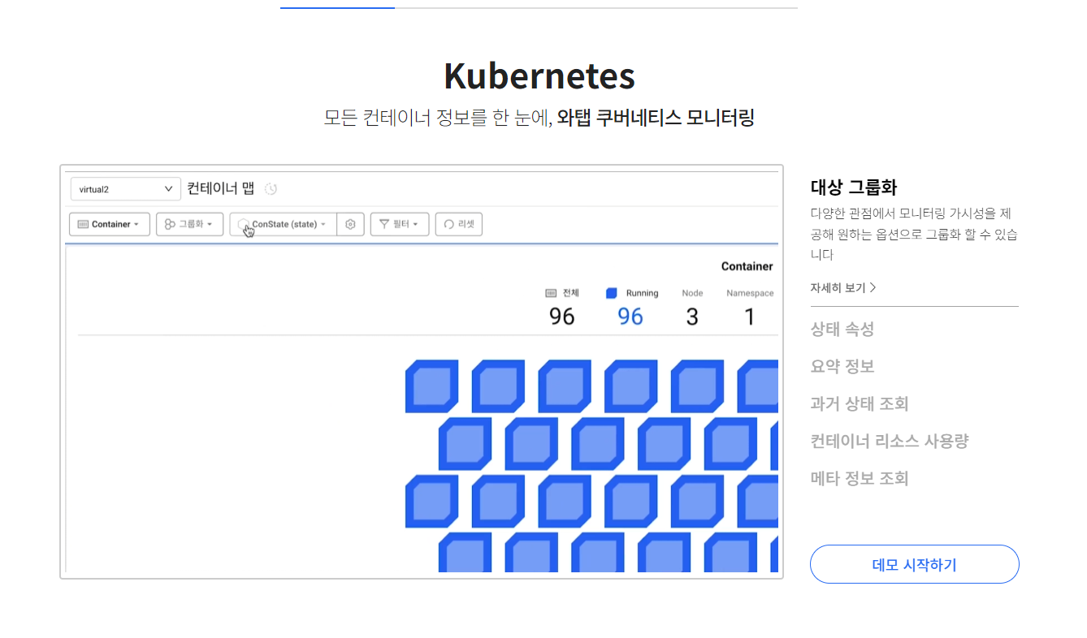The image size is (1087, 638).
Task: Select the 과거 상태 조회 tab
Action: 860,403
